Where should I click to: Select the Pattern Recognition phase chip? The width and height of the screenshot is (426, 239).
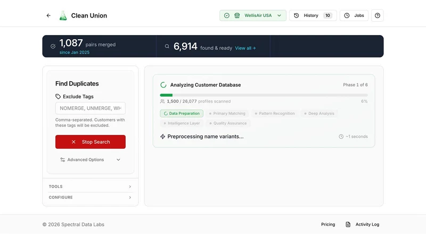pos(275,113)
